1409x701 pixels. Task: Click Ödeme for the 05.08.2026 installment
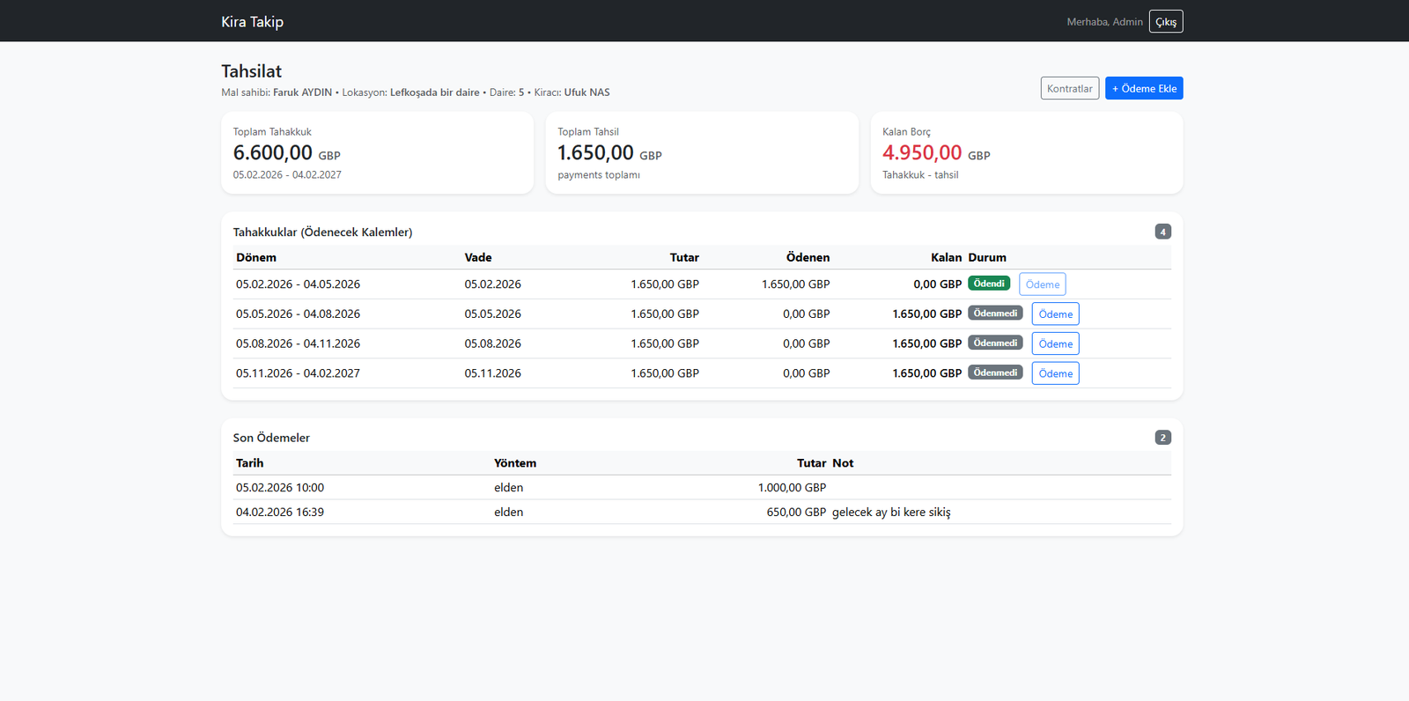[x=1055, y=344]
